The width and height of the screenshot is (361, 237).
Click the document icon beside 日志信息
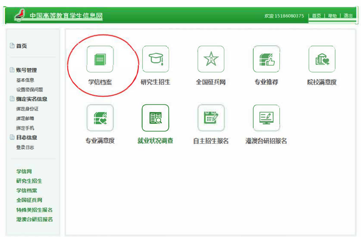[x=12, y=137]
